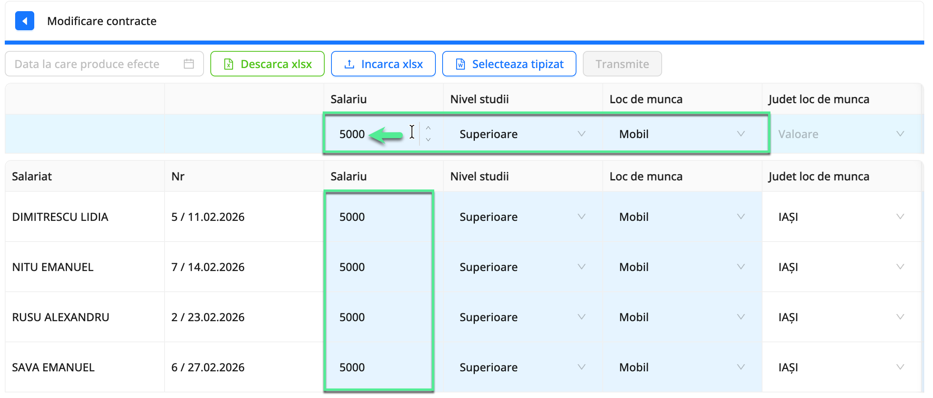Open the Valoare dropdown under Judet loc de munca
Image resolution: width=933 pixels, height=398 pixels.
point(901,134)
